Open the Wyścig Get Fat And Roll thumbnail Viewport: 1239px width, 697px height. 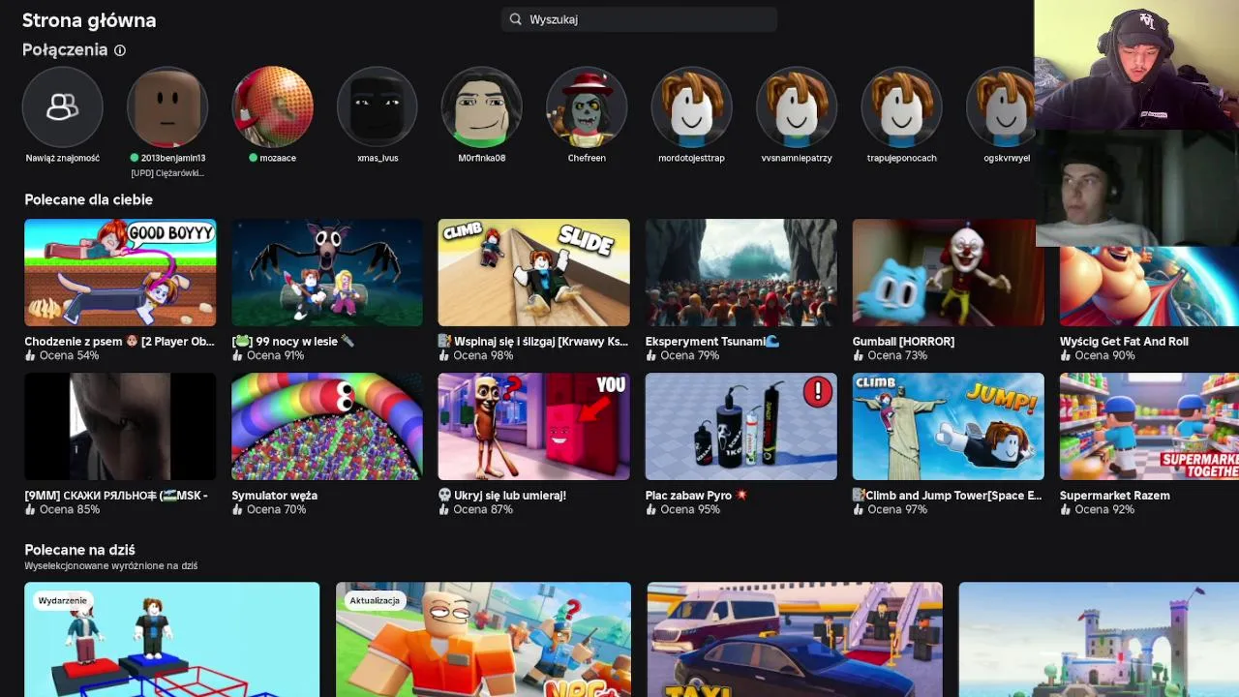pyautogui.click(x=1149, y=286)
